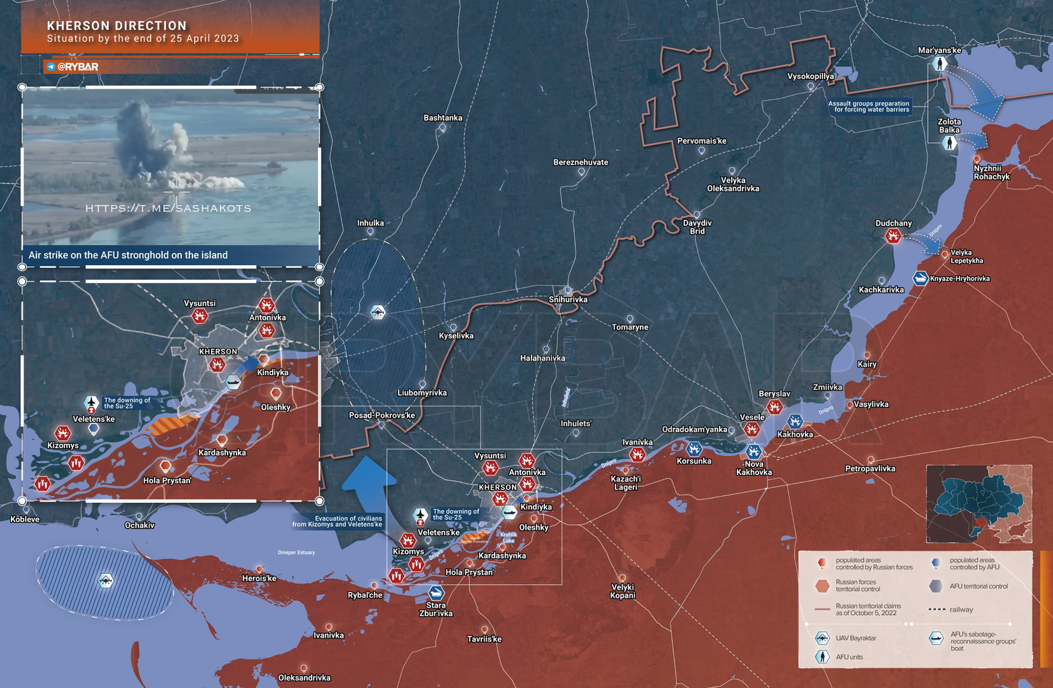Select the boat icon at Knyaze-Hryhorivka
1053x688 pixels.
coord(920,279)
